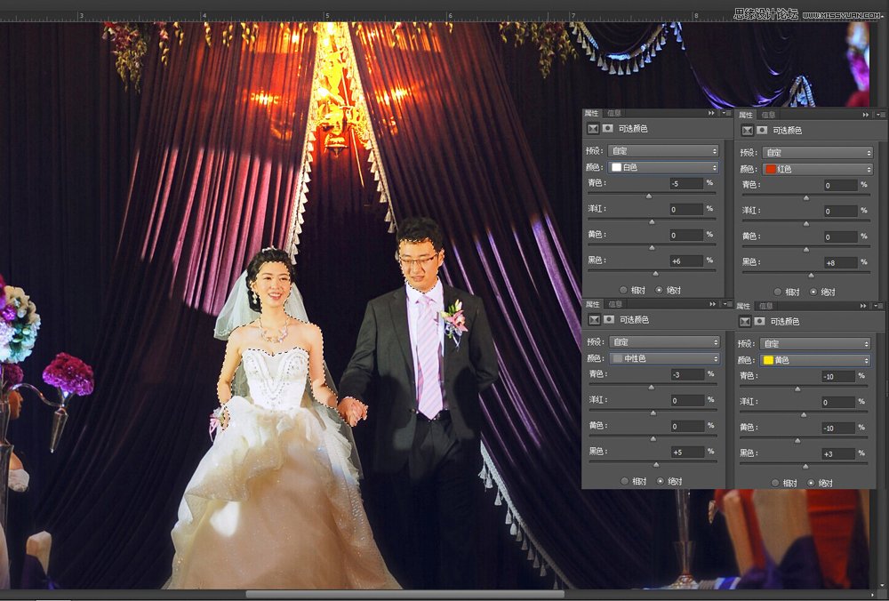Viewport: 889px width, 601px height.
Task: Click the mask icon in the Yellow panel
Action: (x=760, y=322)
